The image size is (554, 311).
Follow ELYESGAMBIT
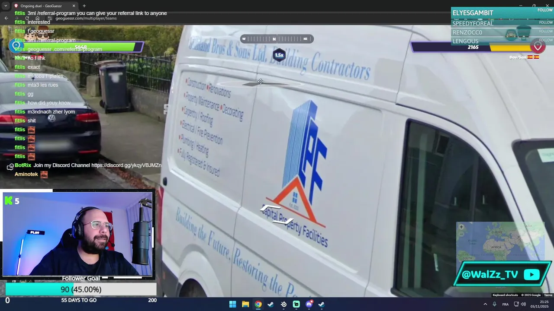pyautogui.click(x=545, y=10)
